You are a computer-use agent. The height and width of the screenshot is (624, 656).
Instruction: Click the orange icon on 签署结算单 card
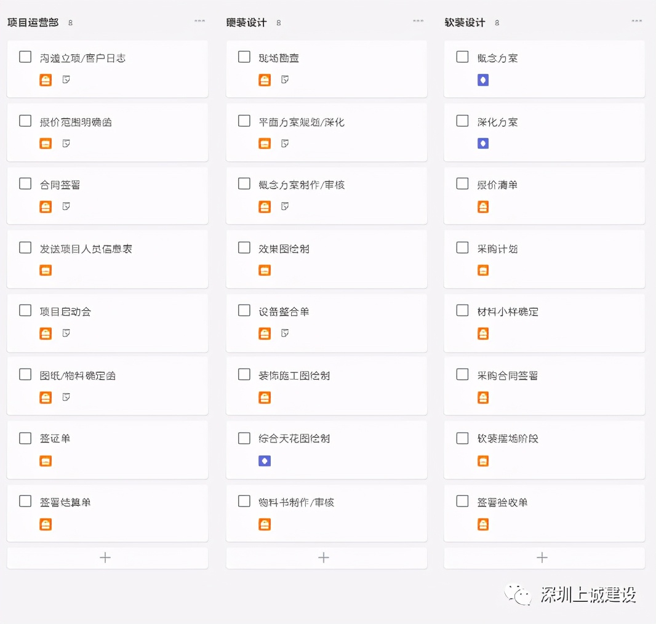tap(46, 524)
